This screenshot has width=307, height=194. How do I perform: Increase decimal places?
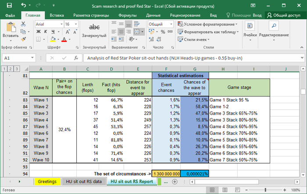pos(151,39)
